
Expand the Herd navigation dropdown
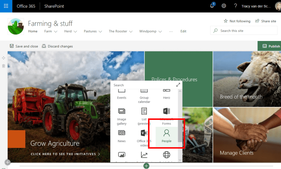(x=75, y=31)
